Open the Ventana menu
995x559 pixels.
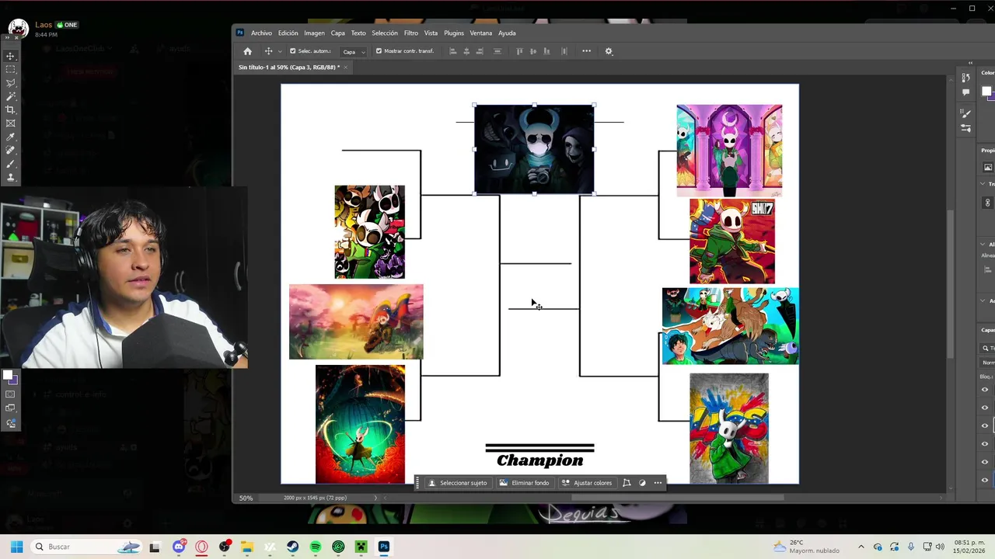(x=481, y=33)
